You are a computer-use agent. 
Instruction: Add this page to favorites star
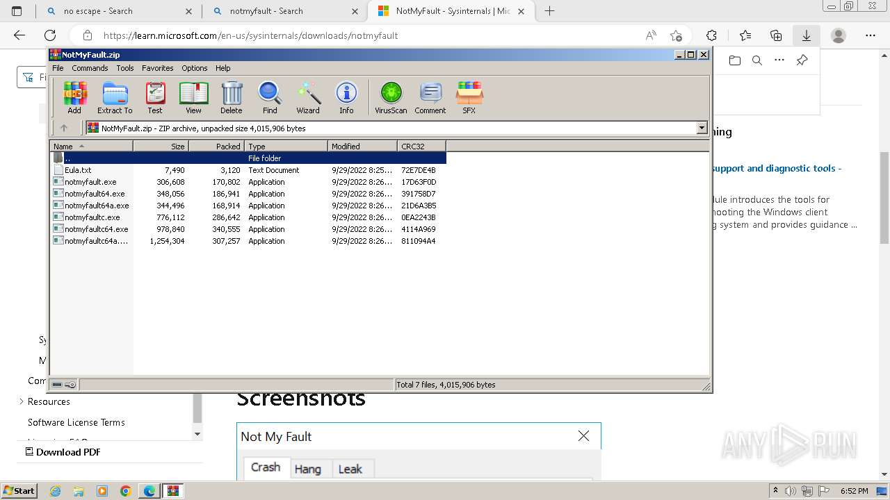676,35
